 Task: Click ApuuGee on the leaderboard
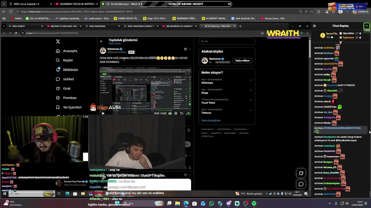tap(348, 34)
